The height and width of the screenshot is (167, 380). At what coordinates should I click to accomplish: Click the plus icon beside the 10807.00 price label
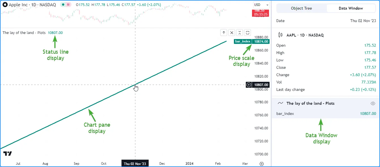(x=249, y=85)
